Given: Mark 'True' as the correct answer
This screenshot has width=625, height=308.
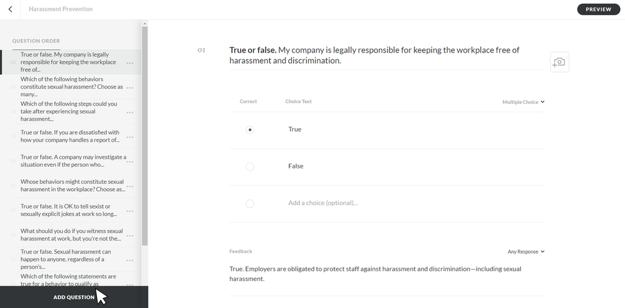Looking at the screenshot, I should point(250,130).
